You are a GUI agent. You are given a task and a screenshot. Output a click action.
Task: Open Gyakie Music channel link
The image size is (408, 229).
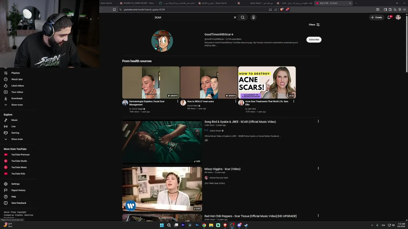point(215,131)
